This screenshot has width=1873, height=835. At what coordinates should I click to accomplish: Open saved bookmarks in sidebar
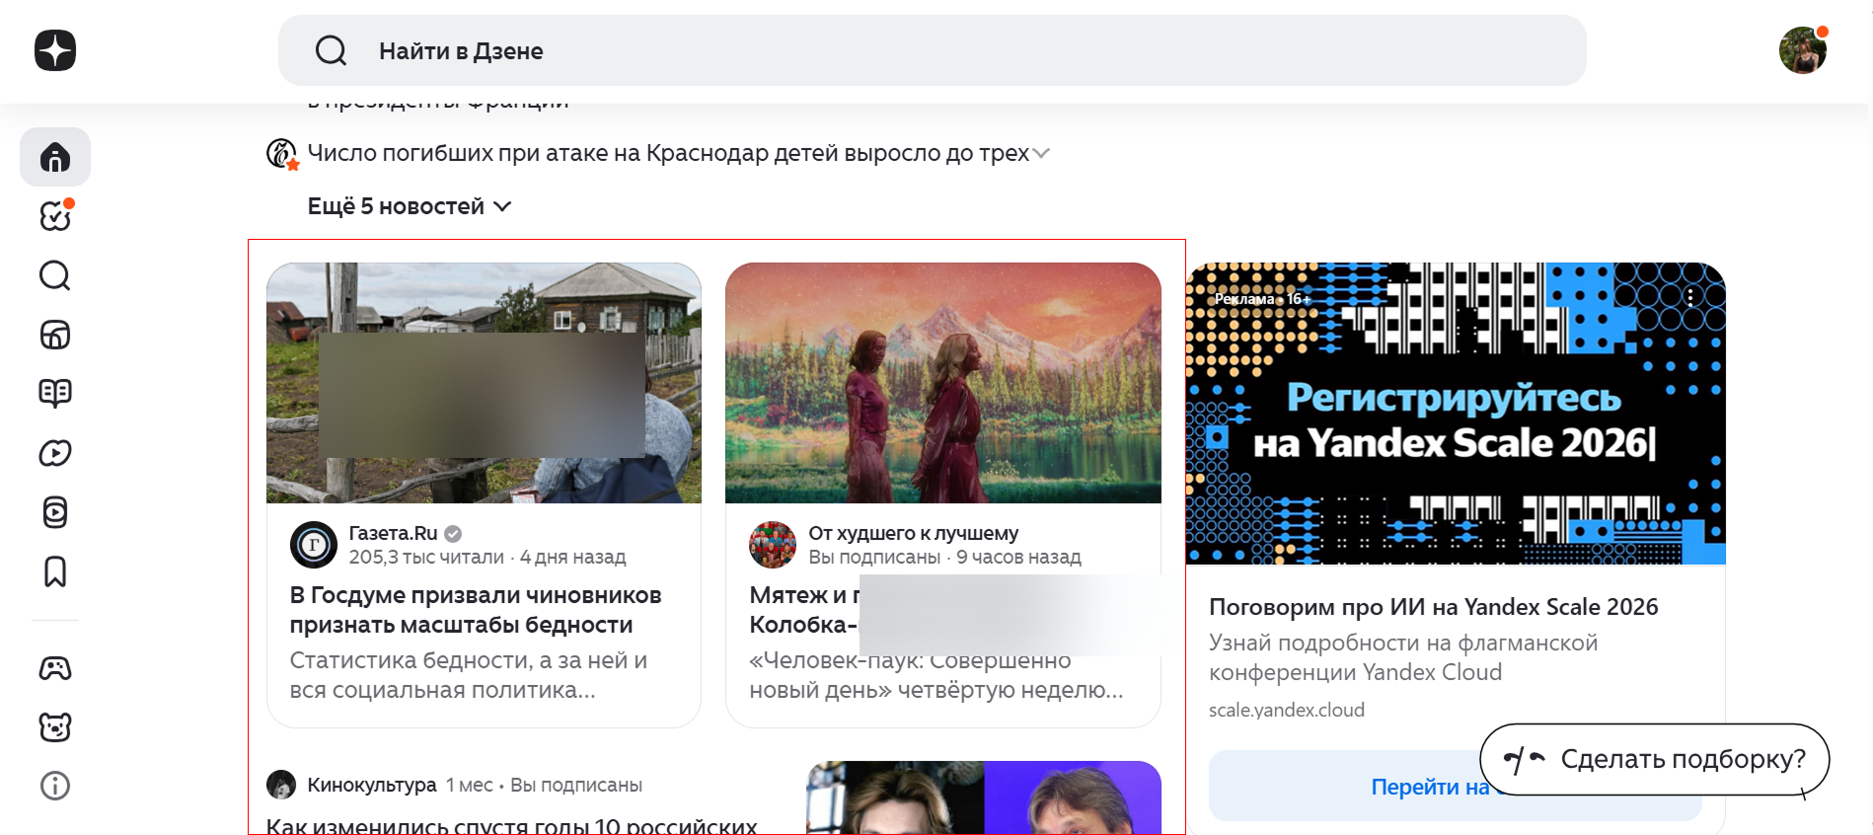click(x=55, y=571)
